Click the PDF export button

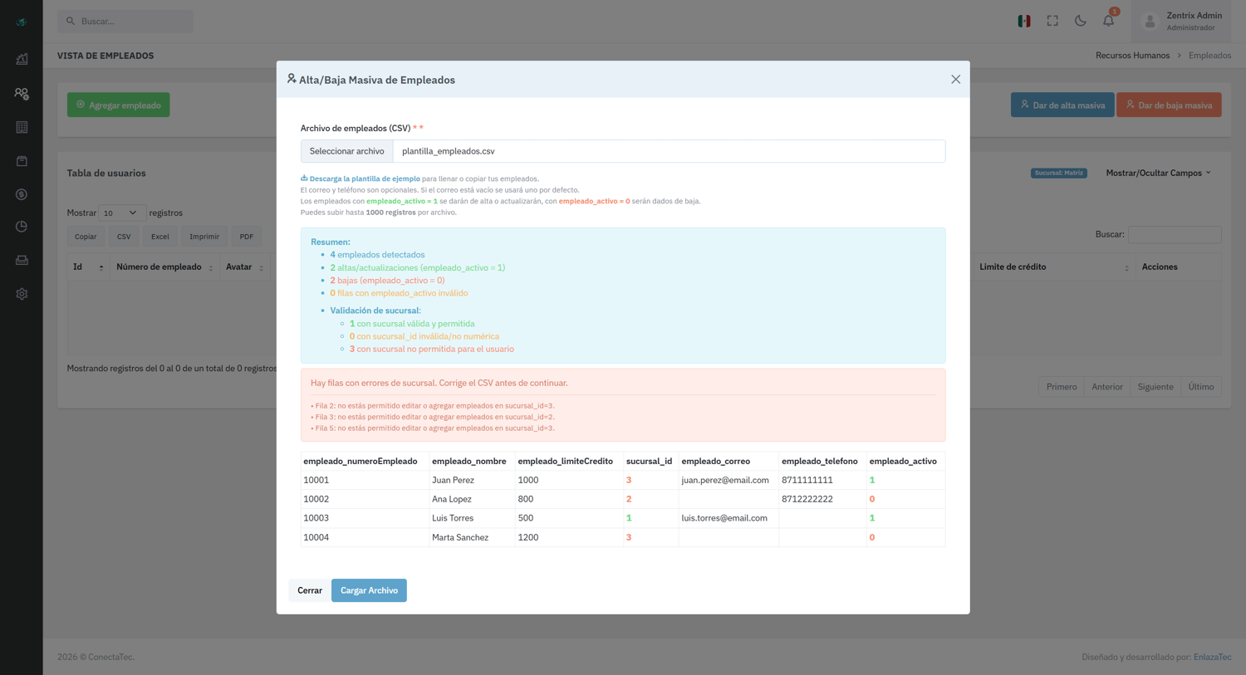tap(247, 237)
